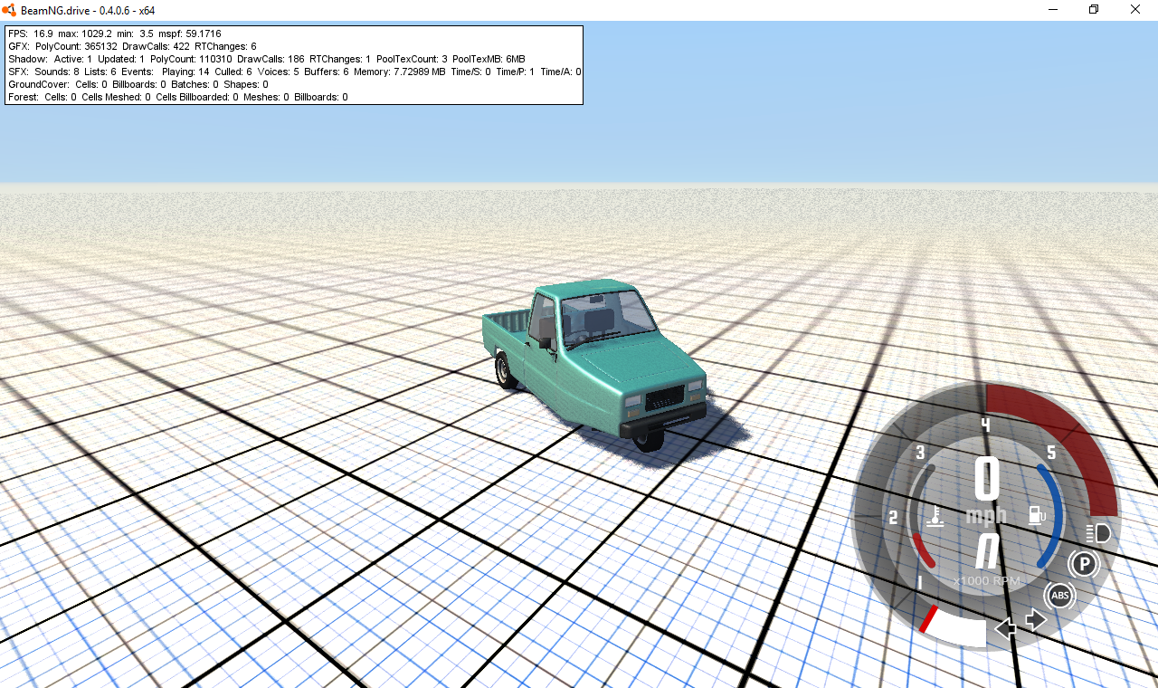Click the fuel pump icon on gauge

click(x=1037, y=516)
